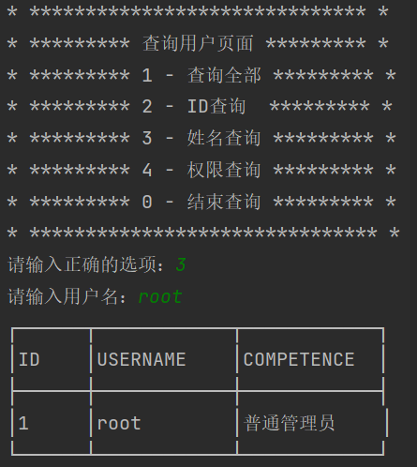417x467 pixels.
Task: Click the prompt 请输入正确的选项
Action: click(85, 264)
